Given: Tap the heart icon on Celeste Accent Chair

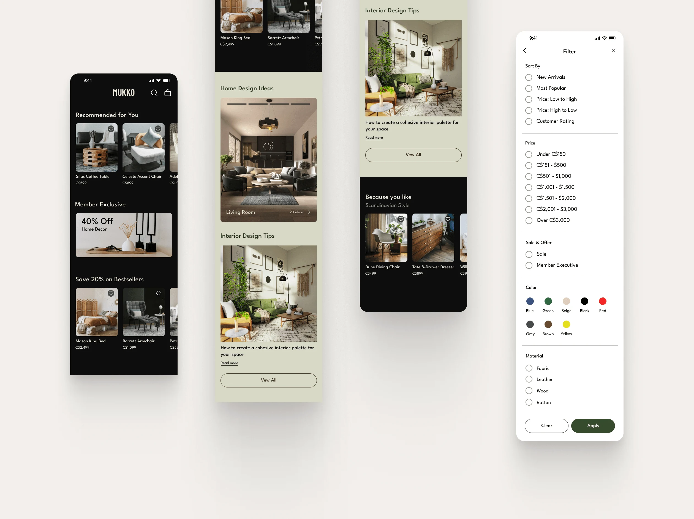Looking at the screenshot, I should (157, 129).
